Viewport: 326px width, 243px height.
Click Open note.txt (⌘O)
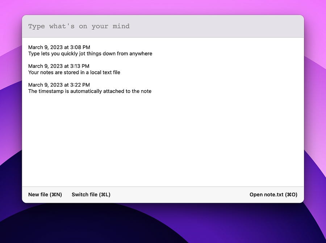(273, 194)
